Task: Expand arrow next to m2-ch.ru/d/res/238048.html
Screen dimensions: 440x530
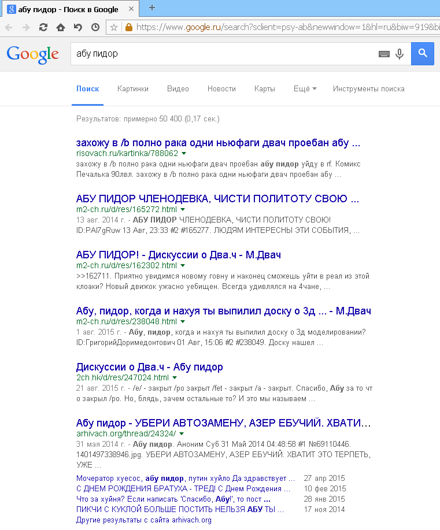Action: [183, 322]
